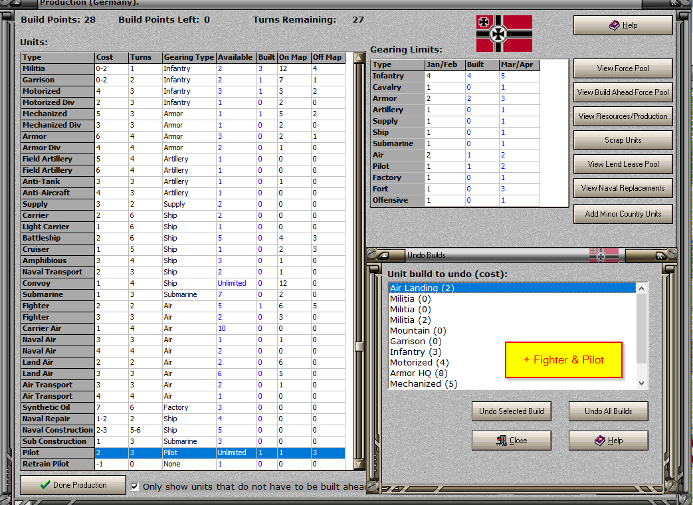Click scroll up arrow of the Units table
This screenshot has height=505, width=693.
coord(359,57)
